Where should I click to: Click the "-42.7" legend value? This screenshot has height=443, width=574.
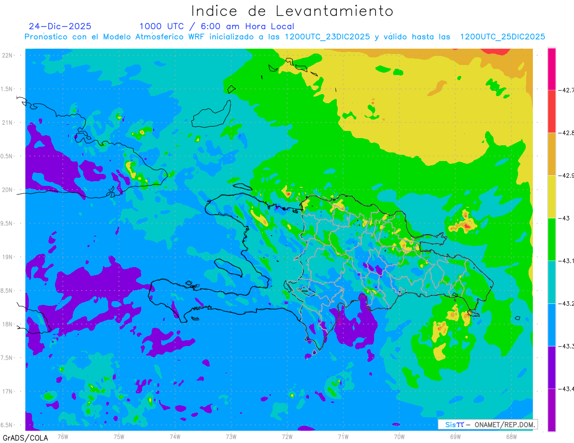(x=566, y=90)
